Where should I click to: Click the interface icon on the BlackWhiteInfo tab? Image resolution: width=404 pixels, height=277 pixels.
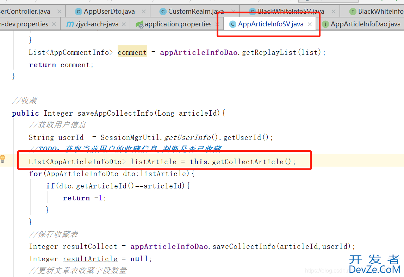pyautogui.click(x=353, y=12)
